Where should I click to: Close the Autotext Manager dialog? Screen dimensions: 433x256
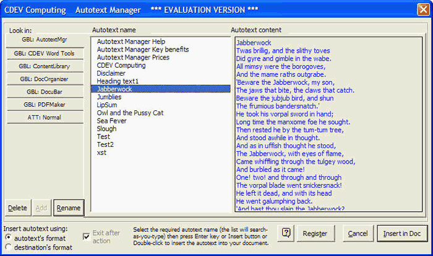tap(423, 10)
